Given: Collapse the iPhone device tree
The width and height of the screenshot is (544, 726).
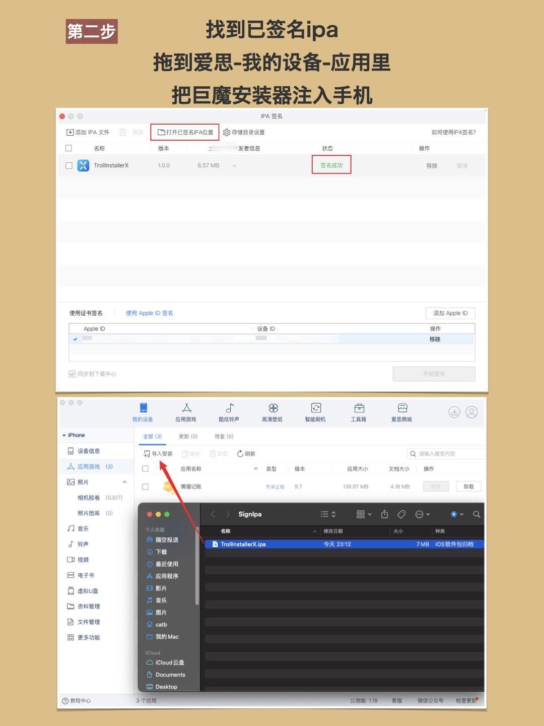Looking at the screenshot, I should click(x=64, y=435).
